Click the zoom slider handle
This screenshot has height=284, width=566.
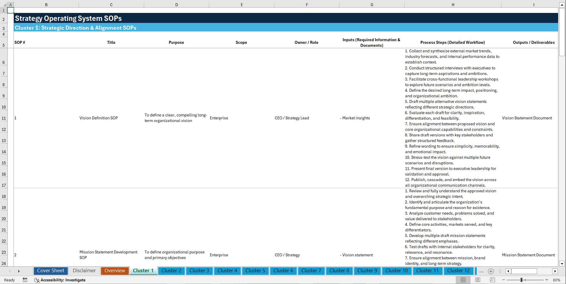(522, 280)
